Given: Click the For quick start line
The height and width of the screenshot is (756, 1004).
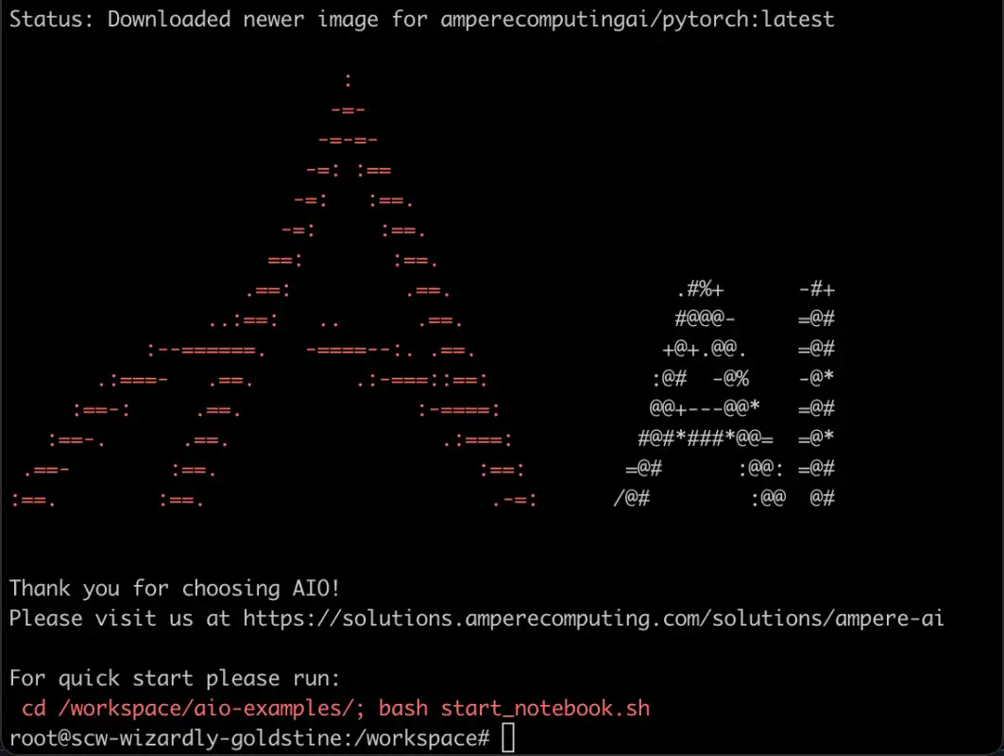Looking at the screenshot, I should click(x=174, y=679).
